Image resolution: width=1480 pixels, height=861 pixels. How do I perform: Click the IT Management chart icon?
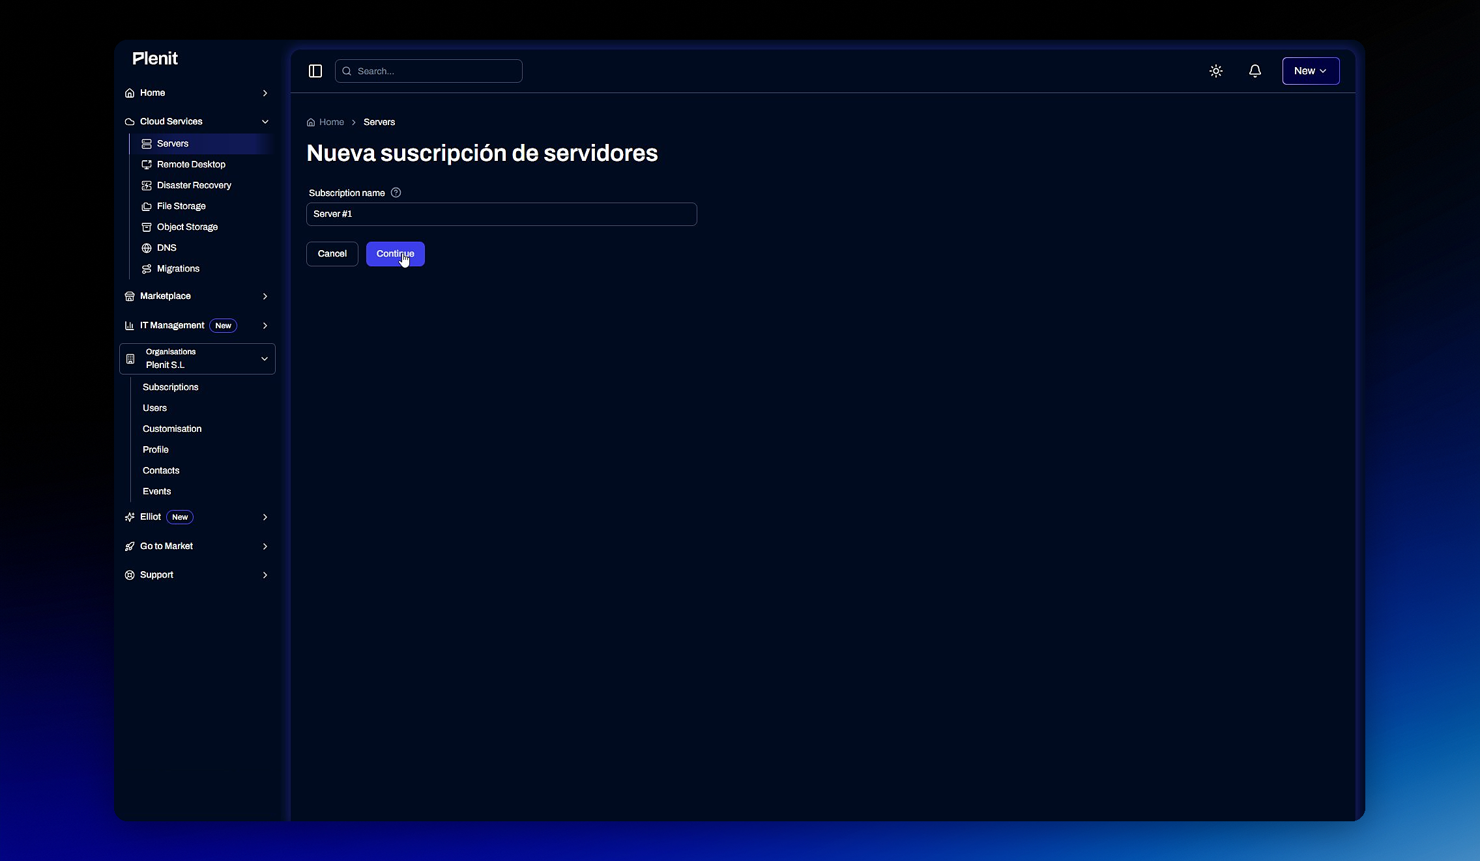[x=130, y=326]
